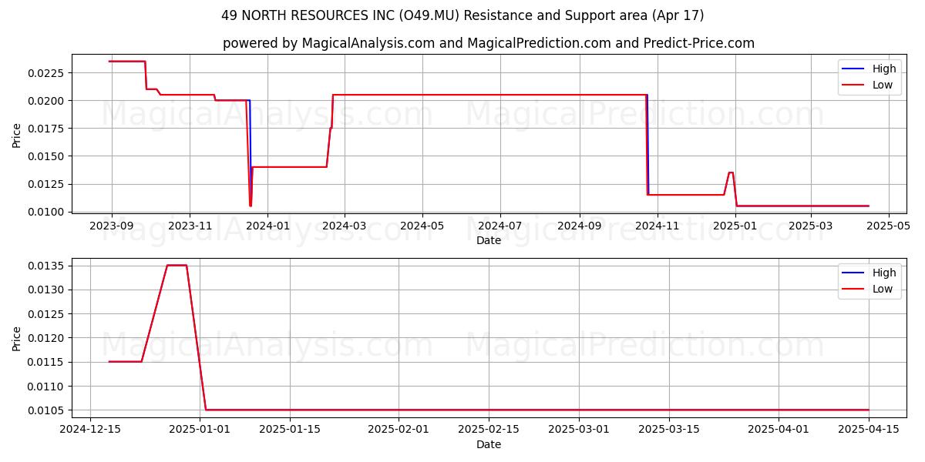
Task: Click the 0.0110 price tick label
Action: 48,386
